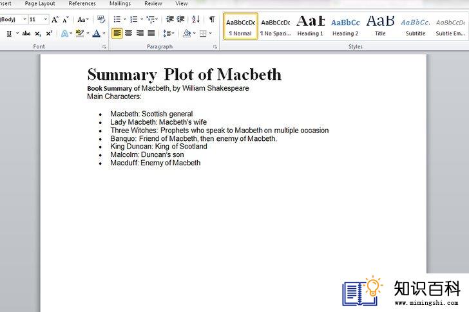
Task: Click the bullet 'Malcolm: Duncan's son'
Action: 147,154
